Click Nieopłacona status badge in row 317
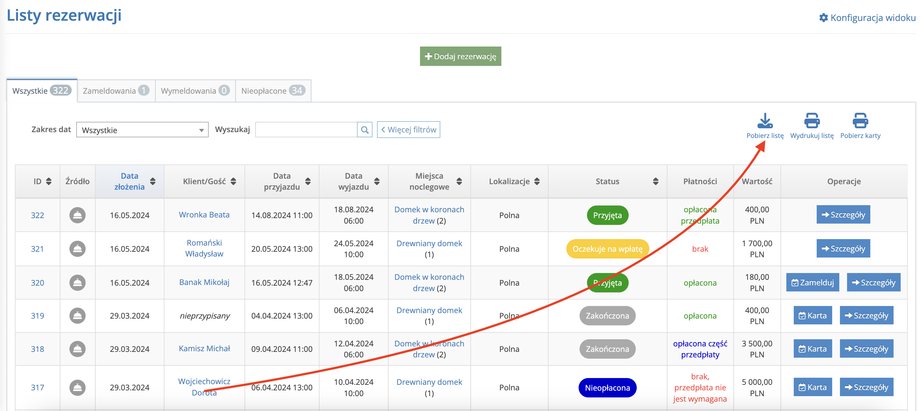The width and height of the screenshot is (922, 411). 607,388
